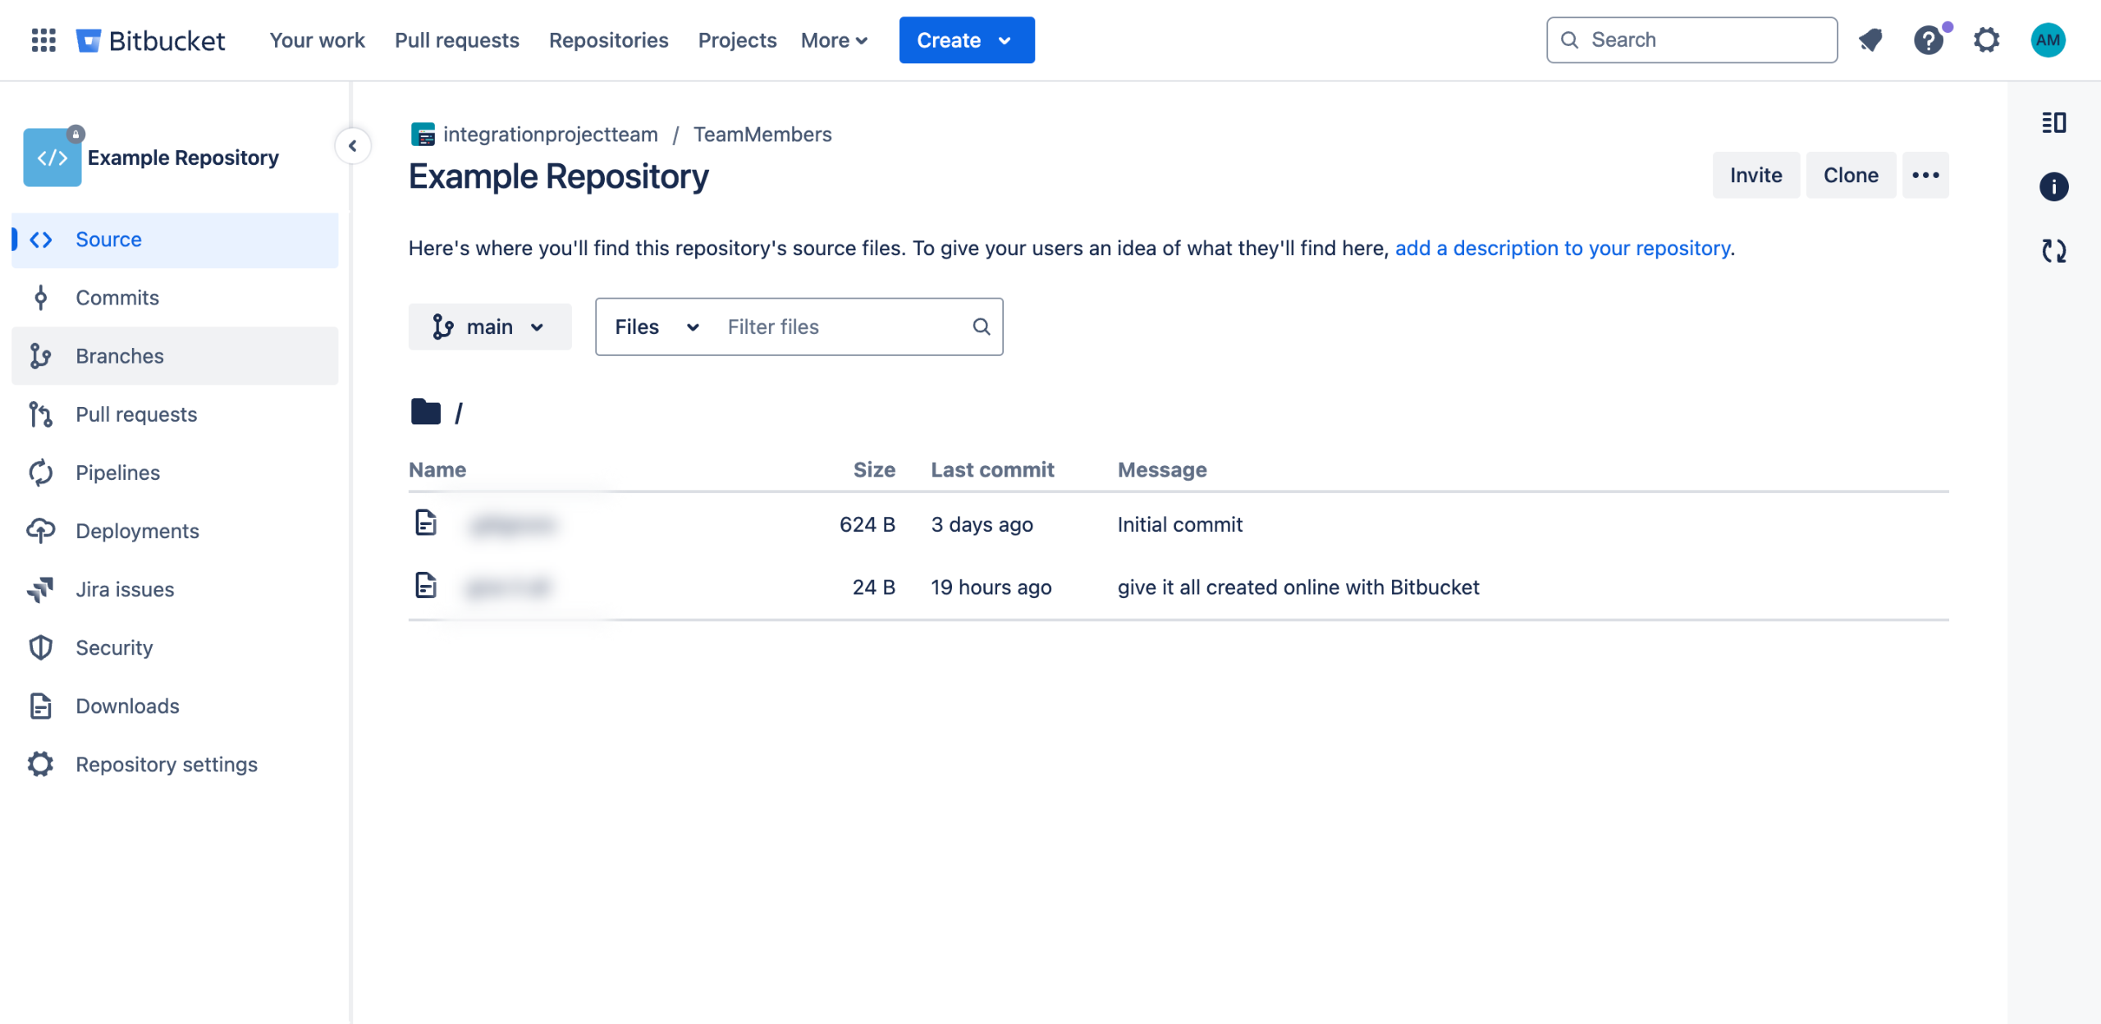Open the help question mark icon
This screenshot has width=2101, height=1024.
pos(1928,39)
